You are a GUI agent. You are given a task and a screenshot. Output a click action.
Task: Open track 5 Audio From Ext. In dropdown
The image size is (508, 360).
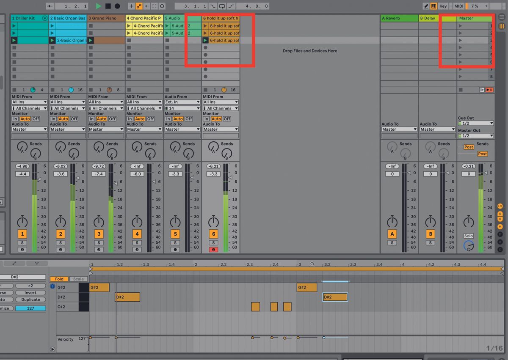click(182, 102)
